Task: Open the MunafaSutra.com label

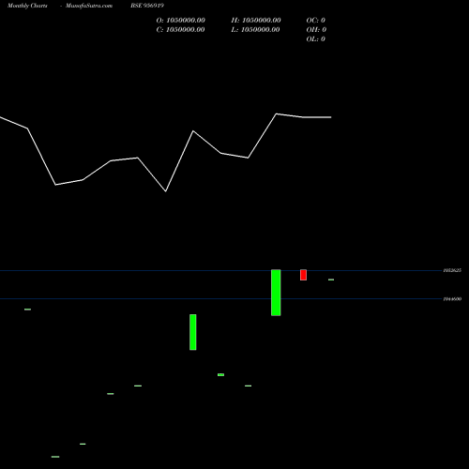Action: click(89, 6)
